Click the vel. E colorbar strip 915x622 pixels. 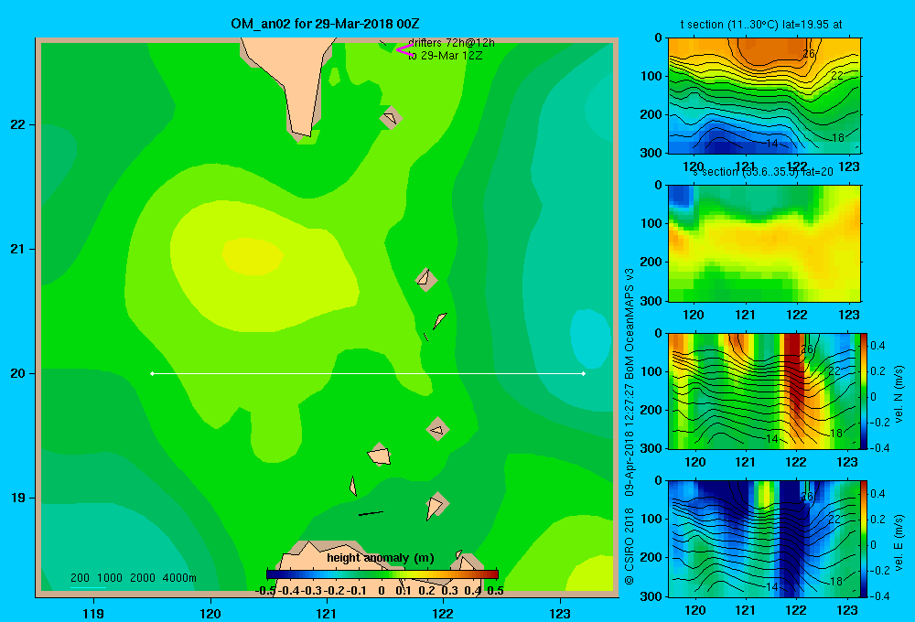coord(864,539)
